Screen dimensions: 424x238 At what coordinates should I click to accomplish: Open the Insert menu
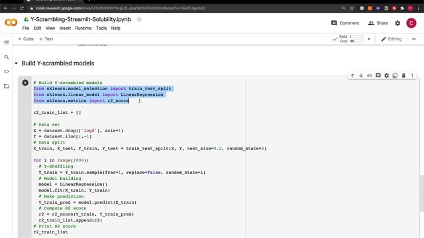pyautogui.click(x=65, y=28)
